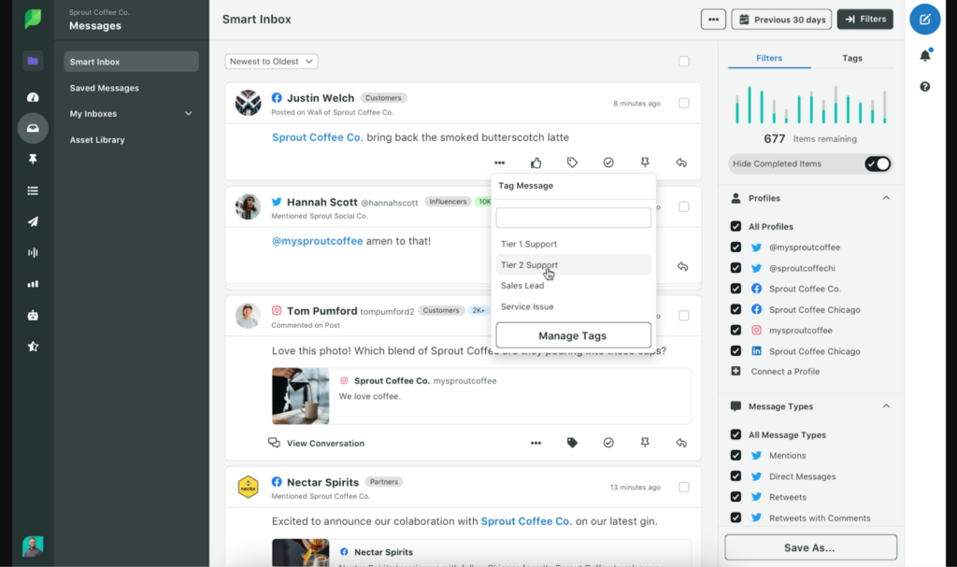
Task: Open the folder icon in left sidebar
Action: point(33,61)
